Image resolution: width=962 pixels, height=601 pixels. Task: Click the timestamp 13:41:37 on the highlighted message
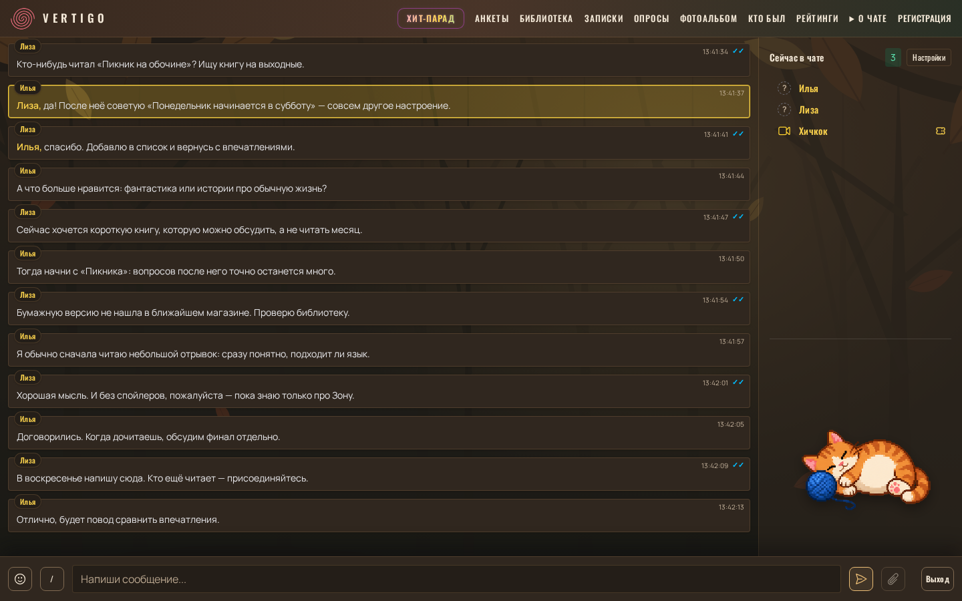coord(732,93)
